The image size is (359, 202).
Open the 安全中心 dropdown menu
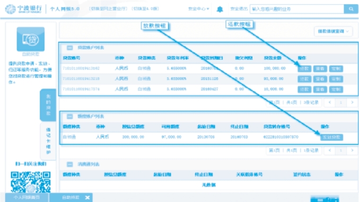(198, 8)
